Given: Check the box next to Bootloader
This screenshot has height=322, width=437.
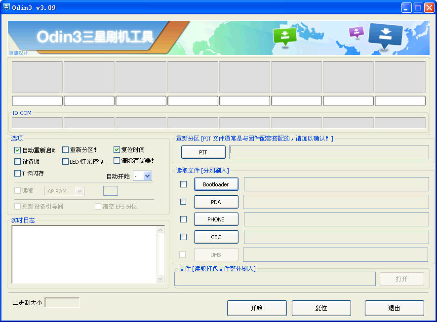Looking at the screenshot, I should 183,184.
